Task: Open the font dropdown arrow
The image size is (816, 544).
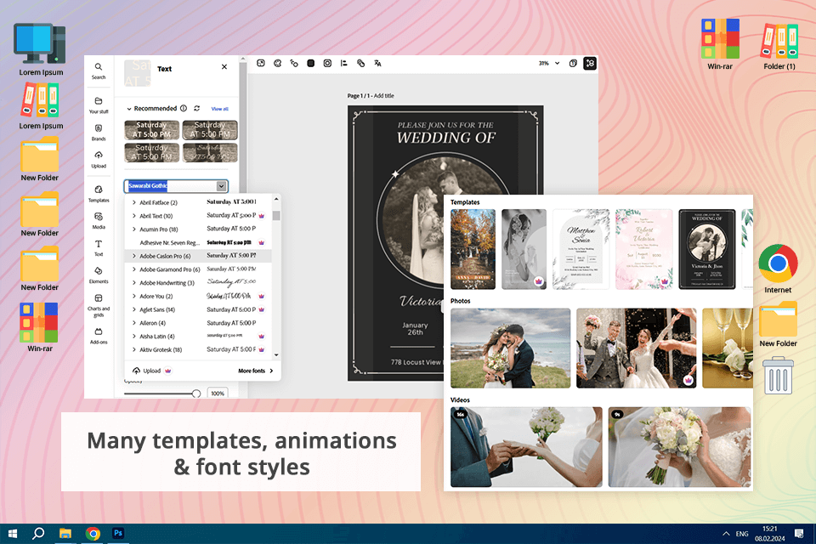Action: click(x=221, y=186)
